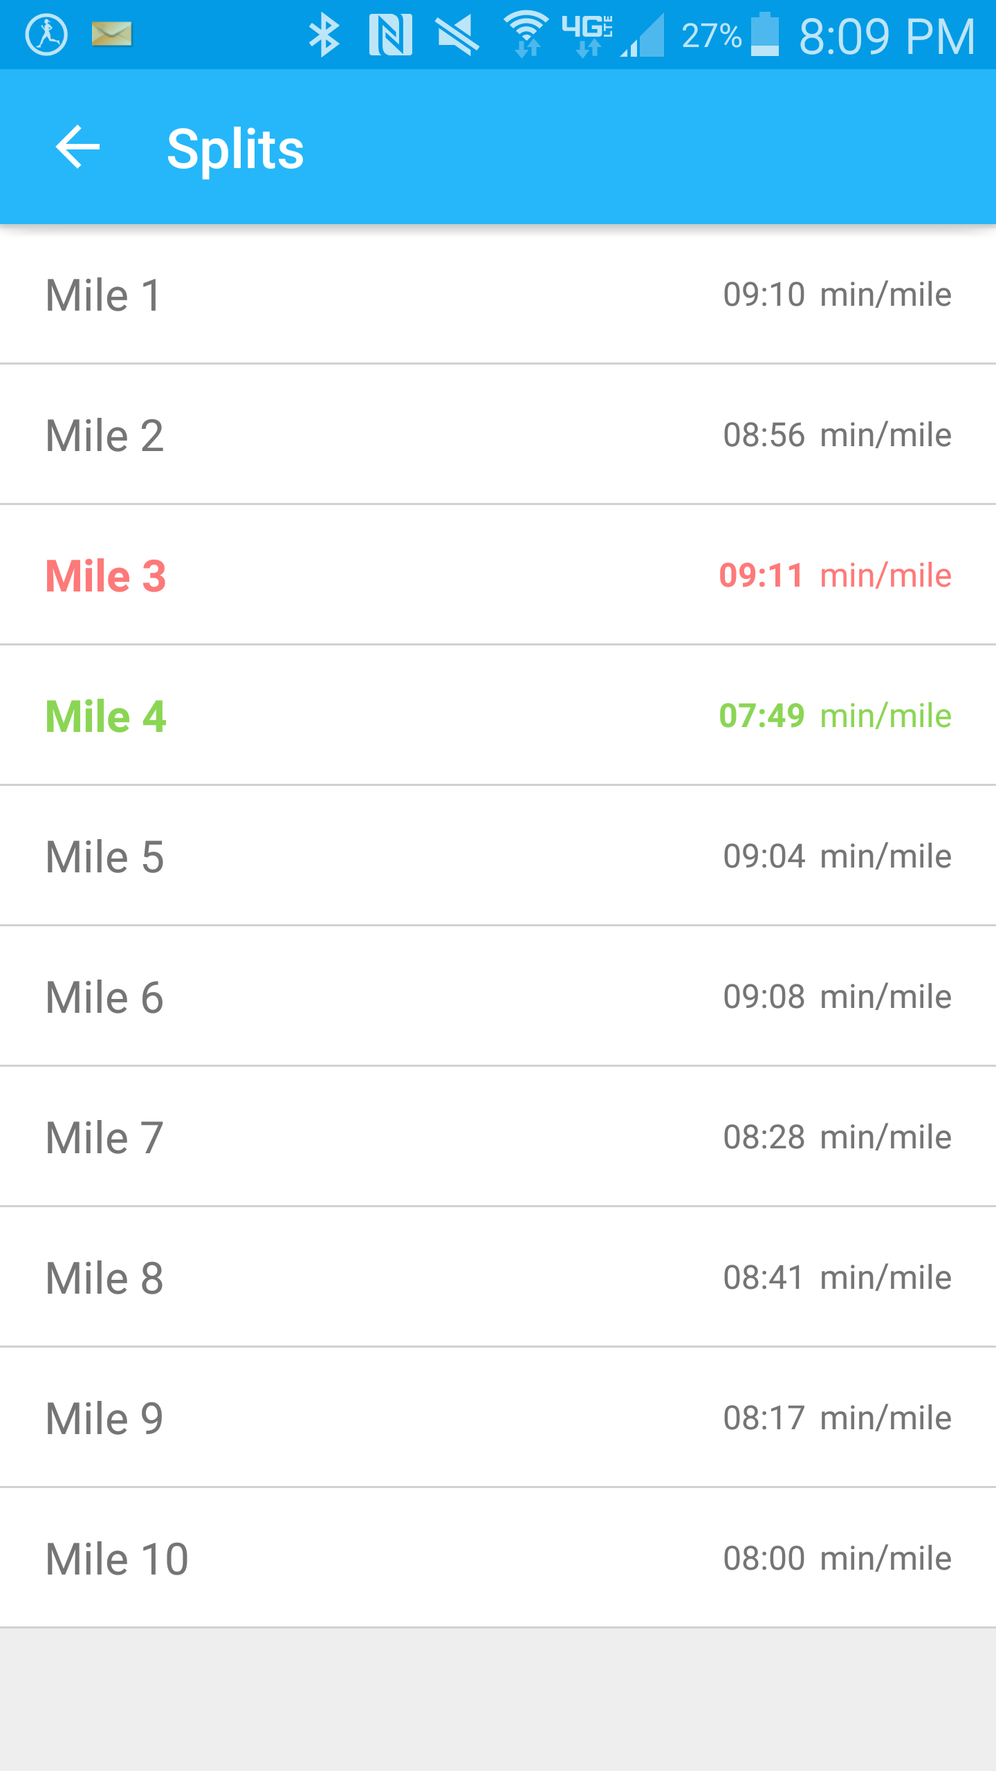Tap the NFC status icon
Viewport: 996px width, 1771px height.
tap(390, 35)
